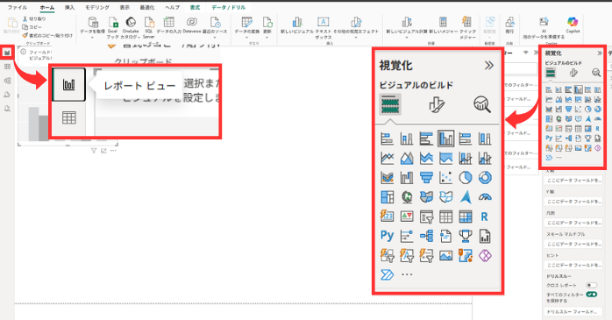Image resolution: width=612 pixels, height=320 pixels.
Task: Open the Copilot pane from ribbon
Action: [573, 25]
